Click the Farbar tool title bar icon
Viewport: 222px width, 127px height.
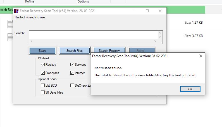point(16,11)
